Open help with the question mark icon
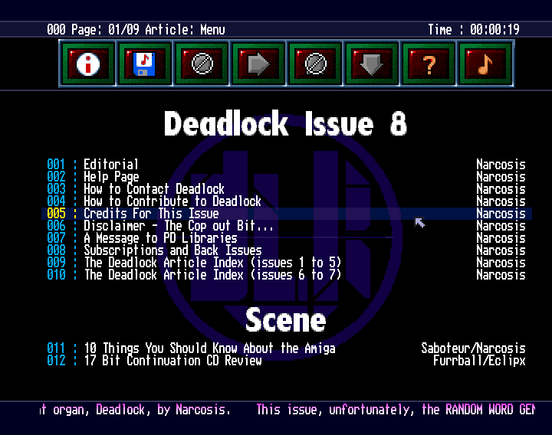The height and width of the screenshot is (435, 552). [429, 64]
